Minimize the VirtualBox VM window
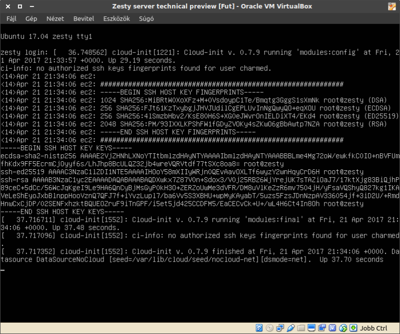Viewport: 400px width, 334px height. [32, 6]
